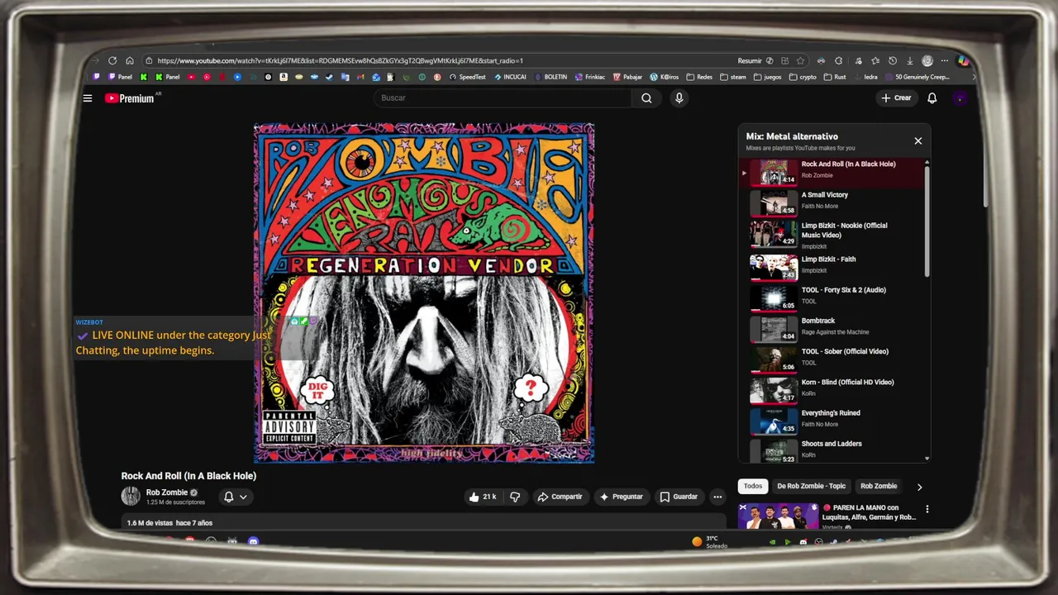1058x595 pixels.
Task: Select the Rob Zombie filter chip
Action: click(x=879, y=486)
